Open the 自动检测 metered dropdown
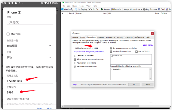The width and height of the screenshot is (172, 110). pos(29,46)
